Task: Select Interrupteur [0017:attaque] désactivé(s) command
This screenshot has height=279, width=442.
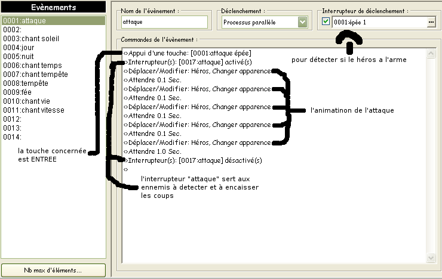Action: click(193, 160)
